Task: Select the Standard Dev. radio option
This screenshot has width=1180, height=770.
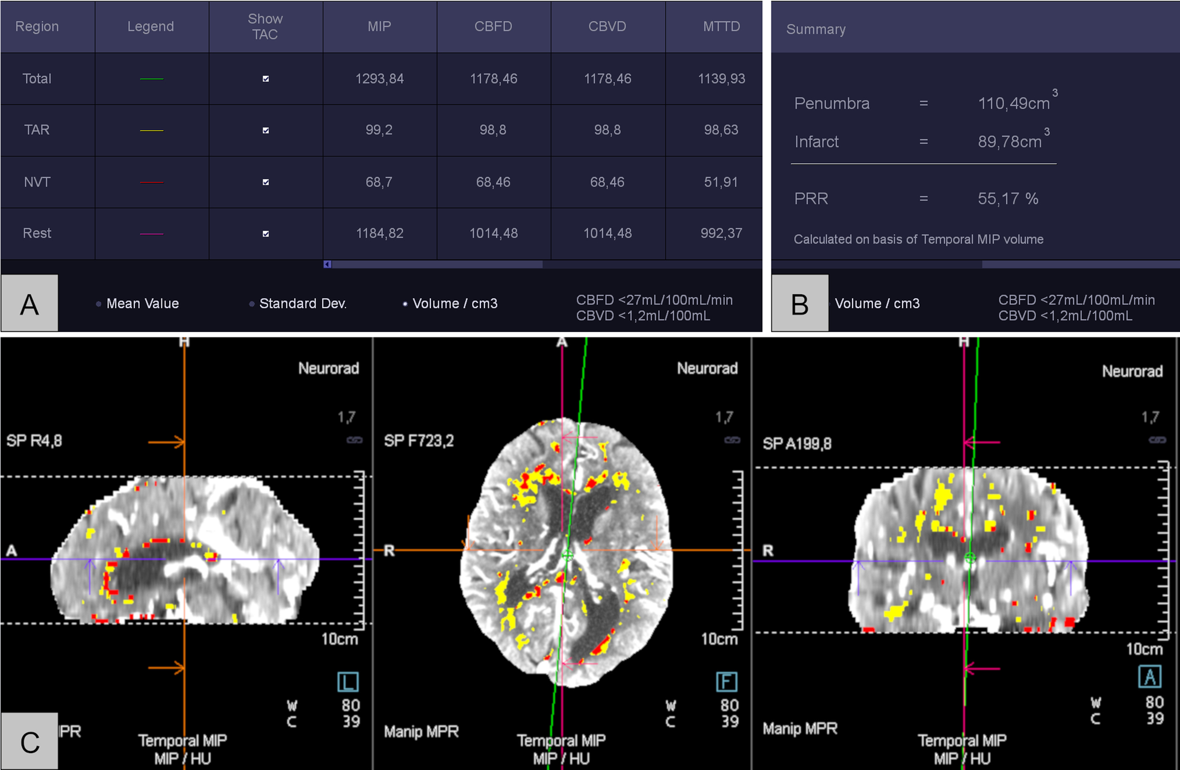Action: [252, 304]
